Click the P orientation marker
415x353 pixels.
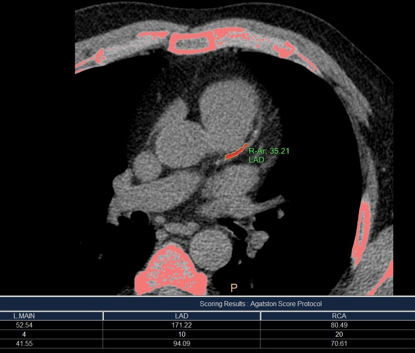pyautogui.click(x=234, y=288)
